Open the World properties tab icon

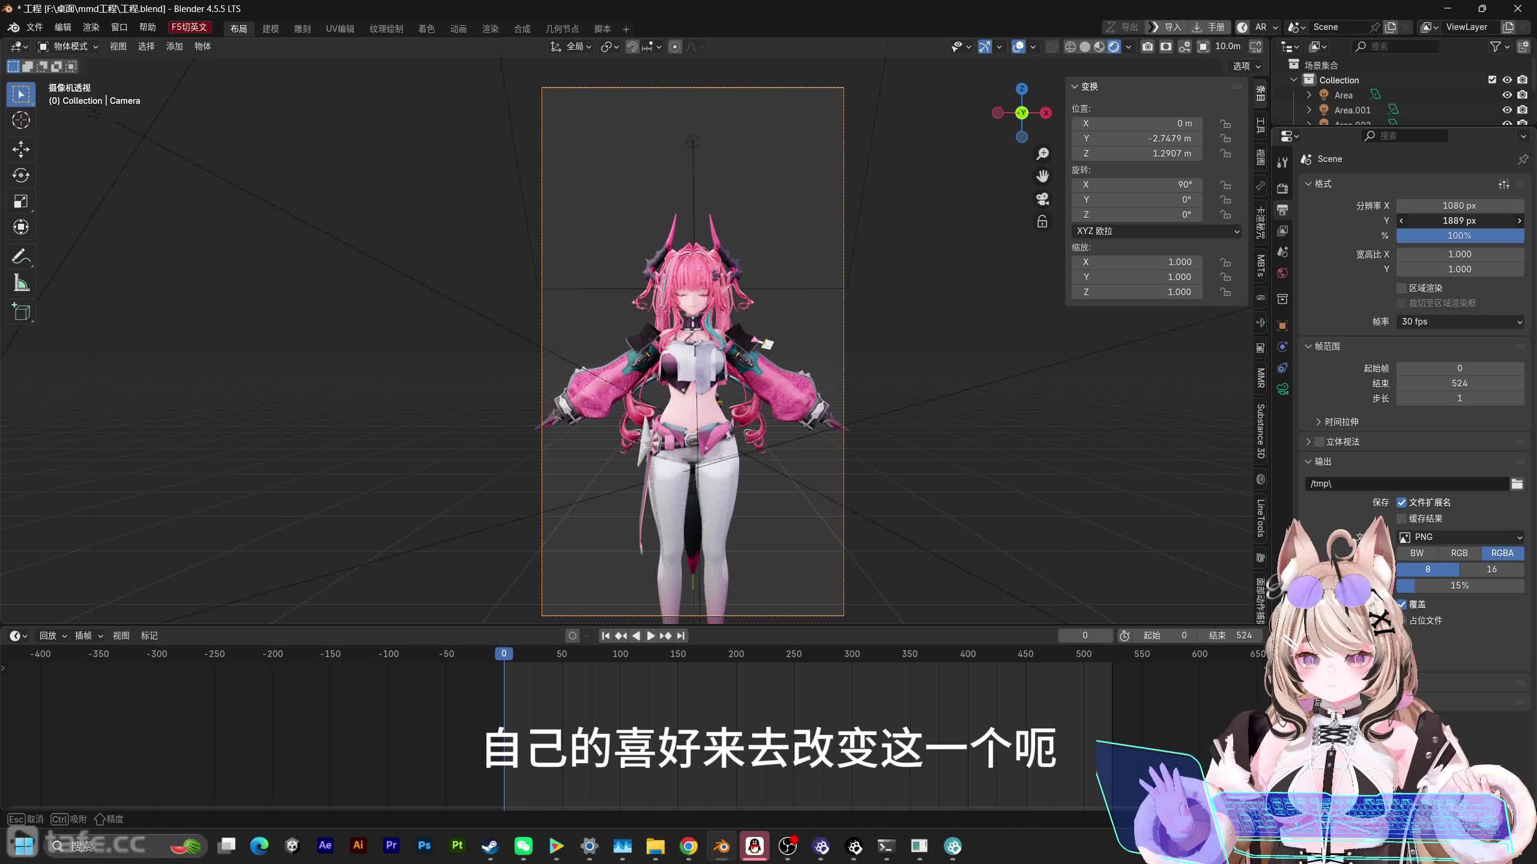click(1282, 273)
